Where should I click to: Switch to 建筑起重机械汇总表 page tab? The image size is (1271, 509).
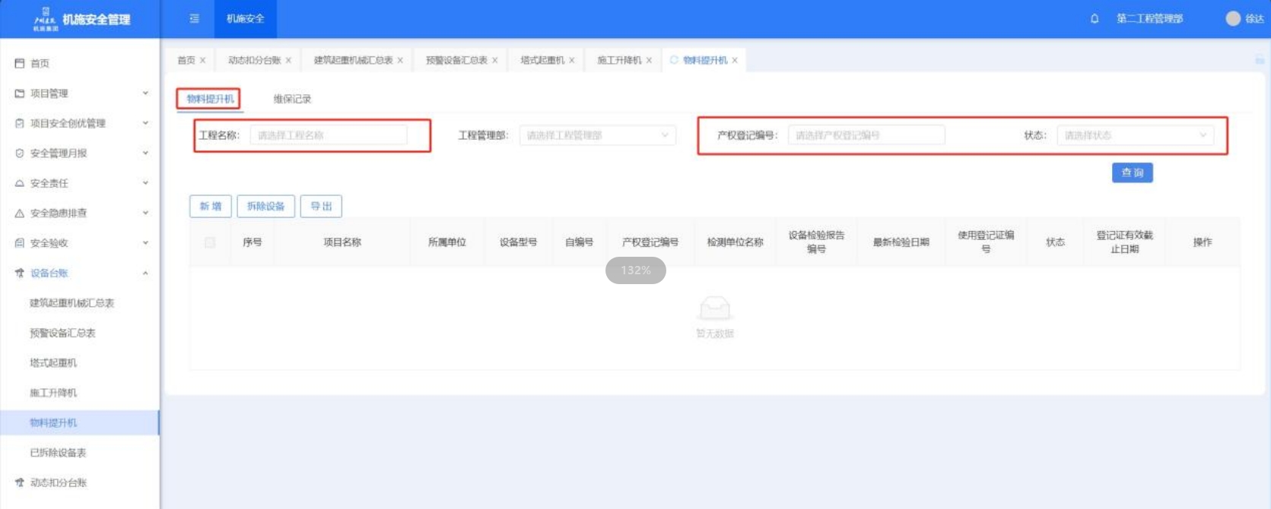coord(353,60)
